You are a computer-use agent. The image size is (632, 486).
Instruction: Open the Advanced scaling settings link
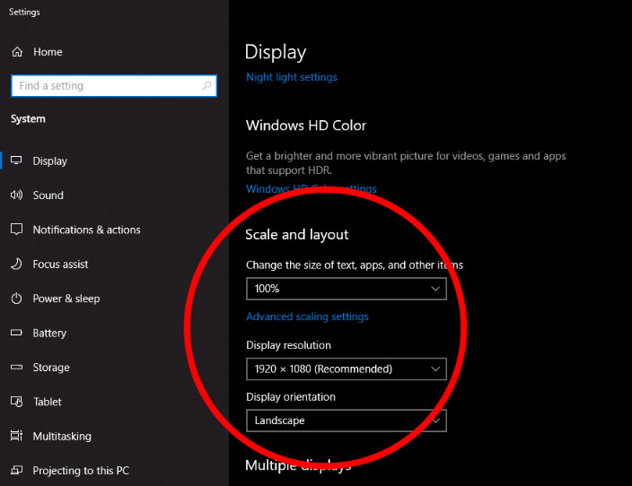coord(307,317)
